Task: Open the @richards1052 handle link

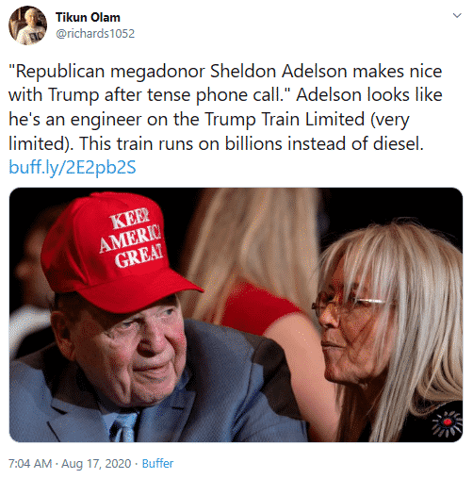Action: coord(95,33)
